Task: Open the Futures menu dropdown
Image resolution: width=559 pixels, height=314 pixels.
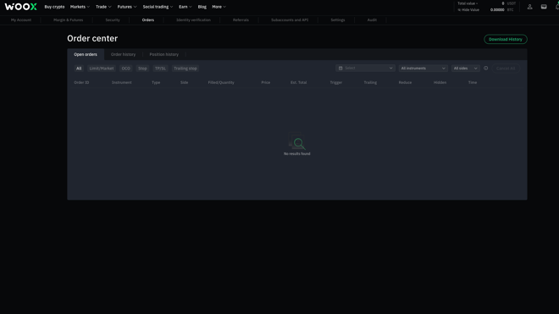Action: [x=127, y=7]
